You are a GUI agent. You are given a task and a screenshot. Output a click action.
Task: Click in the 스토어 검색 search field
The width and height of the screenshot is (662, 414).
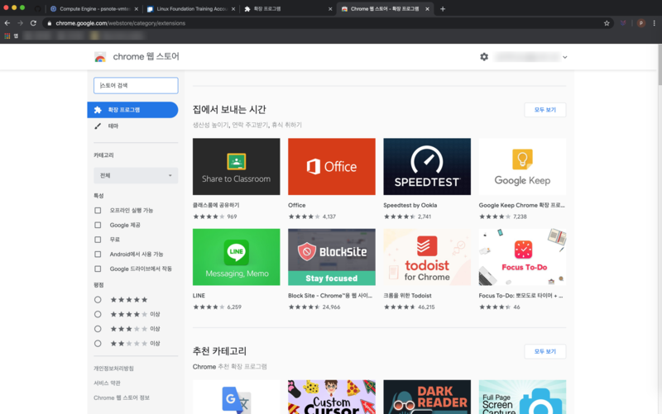pos(136,85)
